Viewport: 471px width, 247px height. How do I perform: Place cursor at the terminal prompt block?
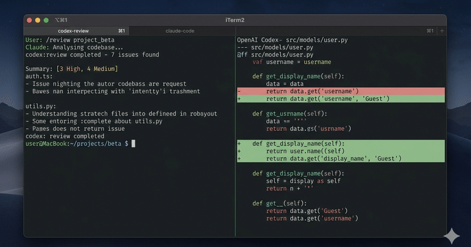[x=134, y=143]
